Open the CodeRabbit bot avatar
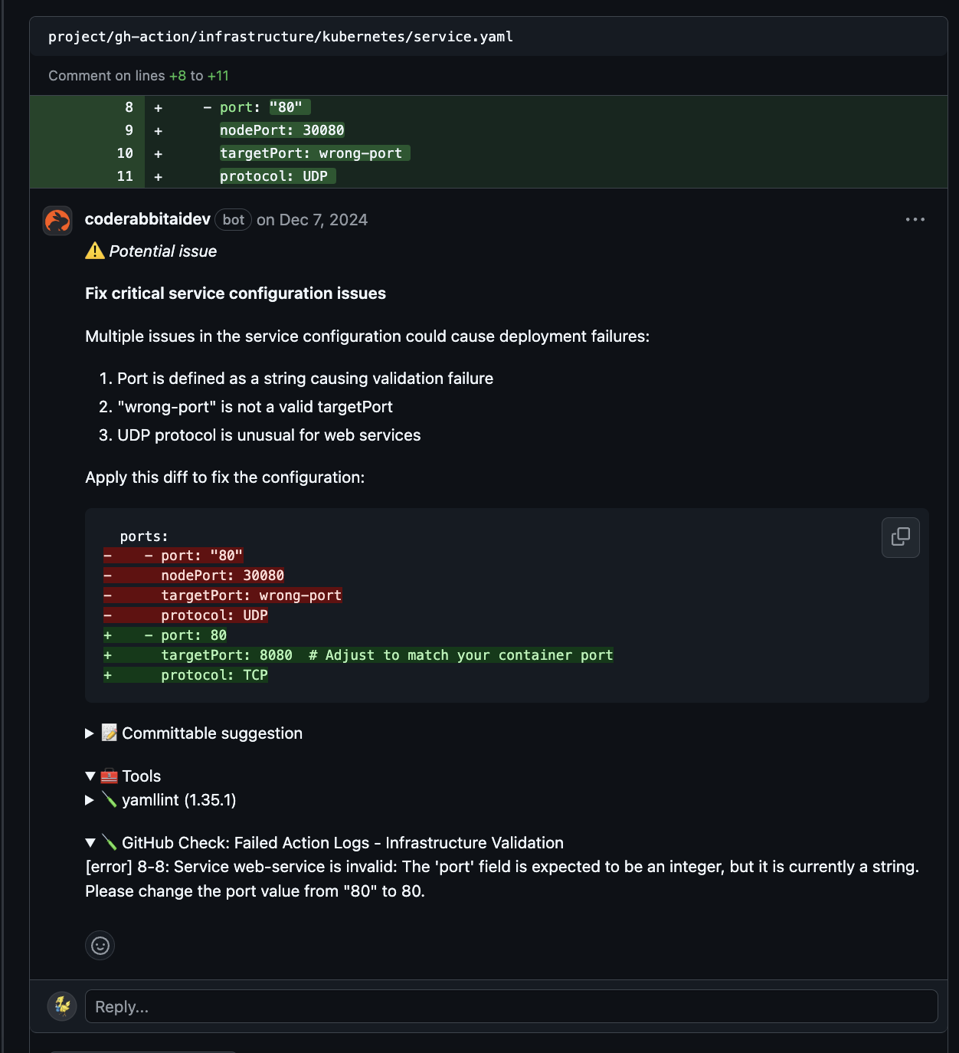The height and width of the screenshot is (1053, 959). pyautogui.click(x=57, y=220)
